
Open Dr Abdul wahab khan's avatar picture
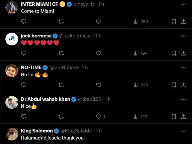(12, 102)
